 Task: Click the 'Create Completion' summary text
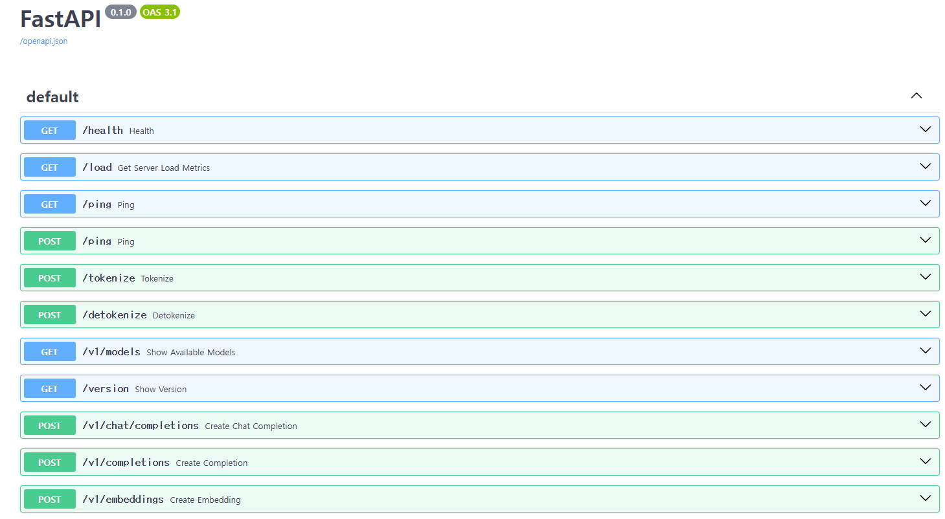pyautogui.click(x=212, y=463)
